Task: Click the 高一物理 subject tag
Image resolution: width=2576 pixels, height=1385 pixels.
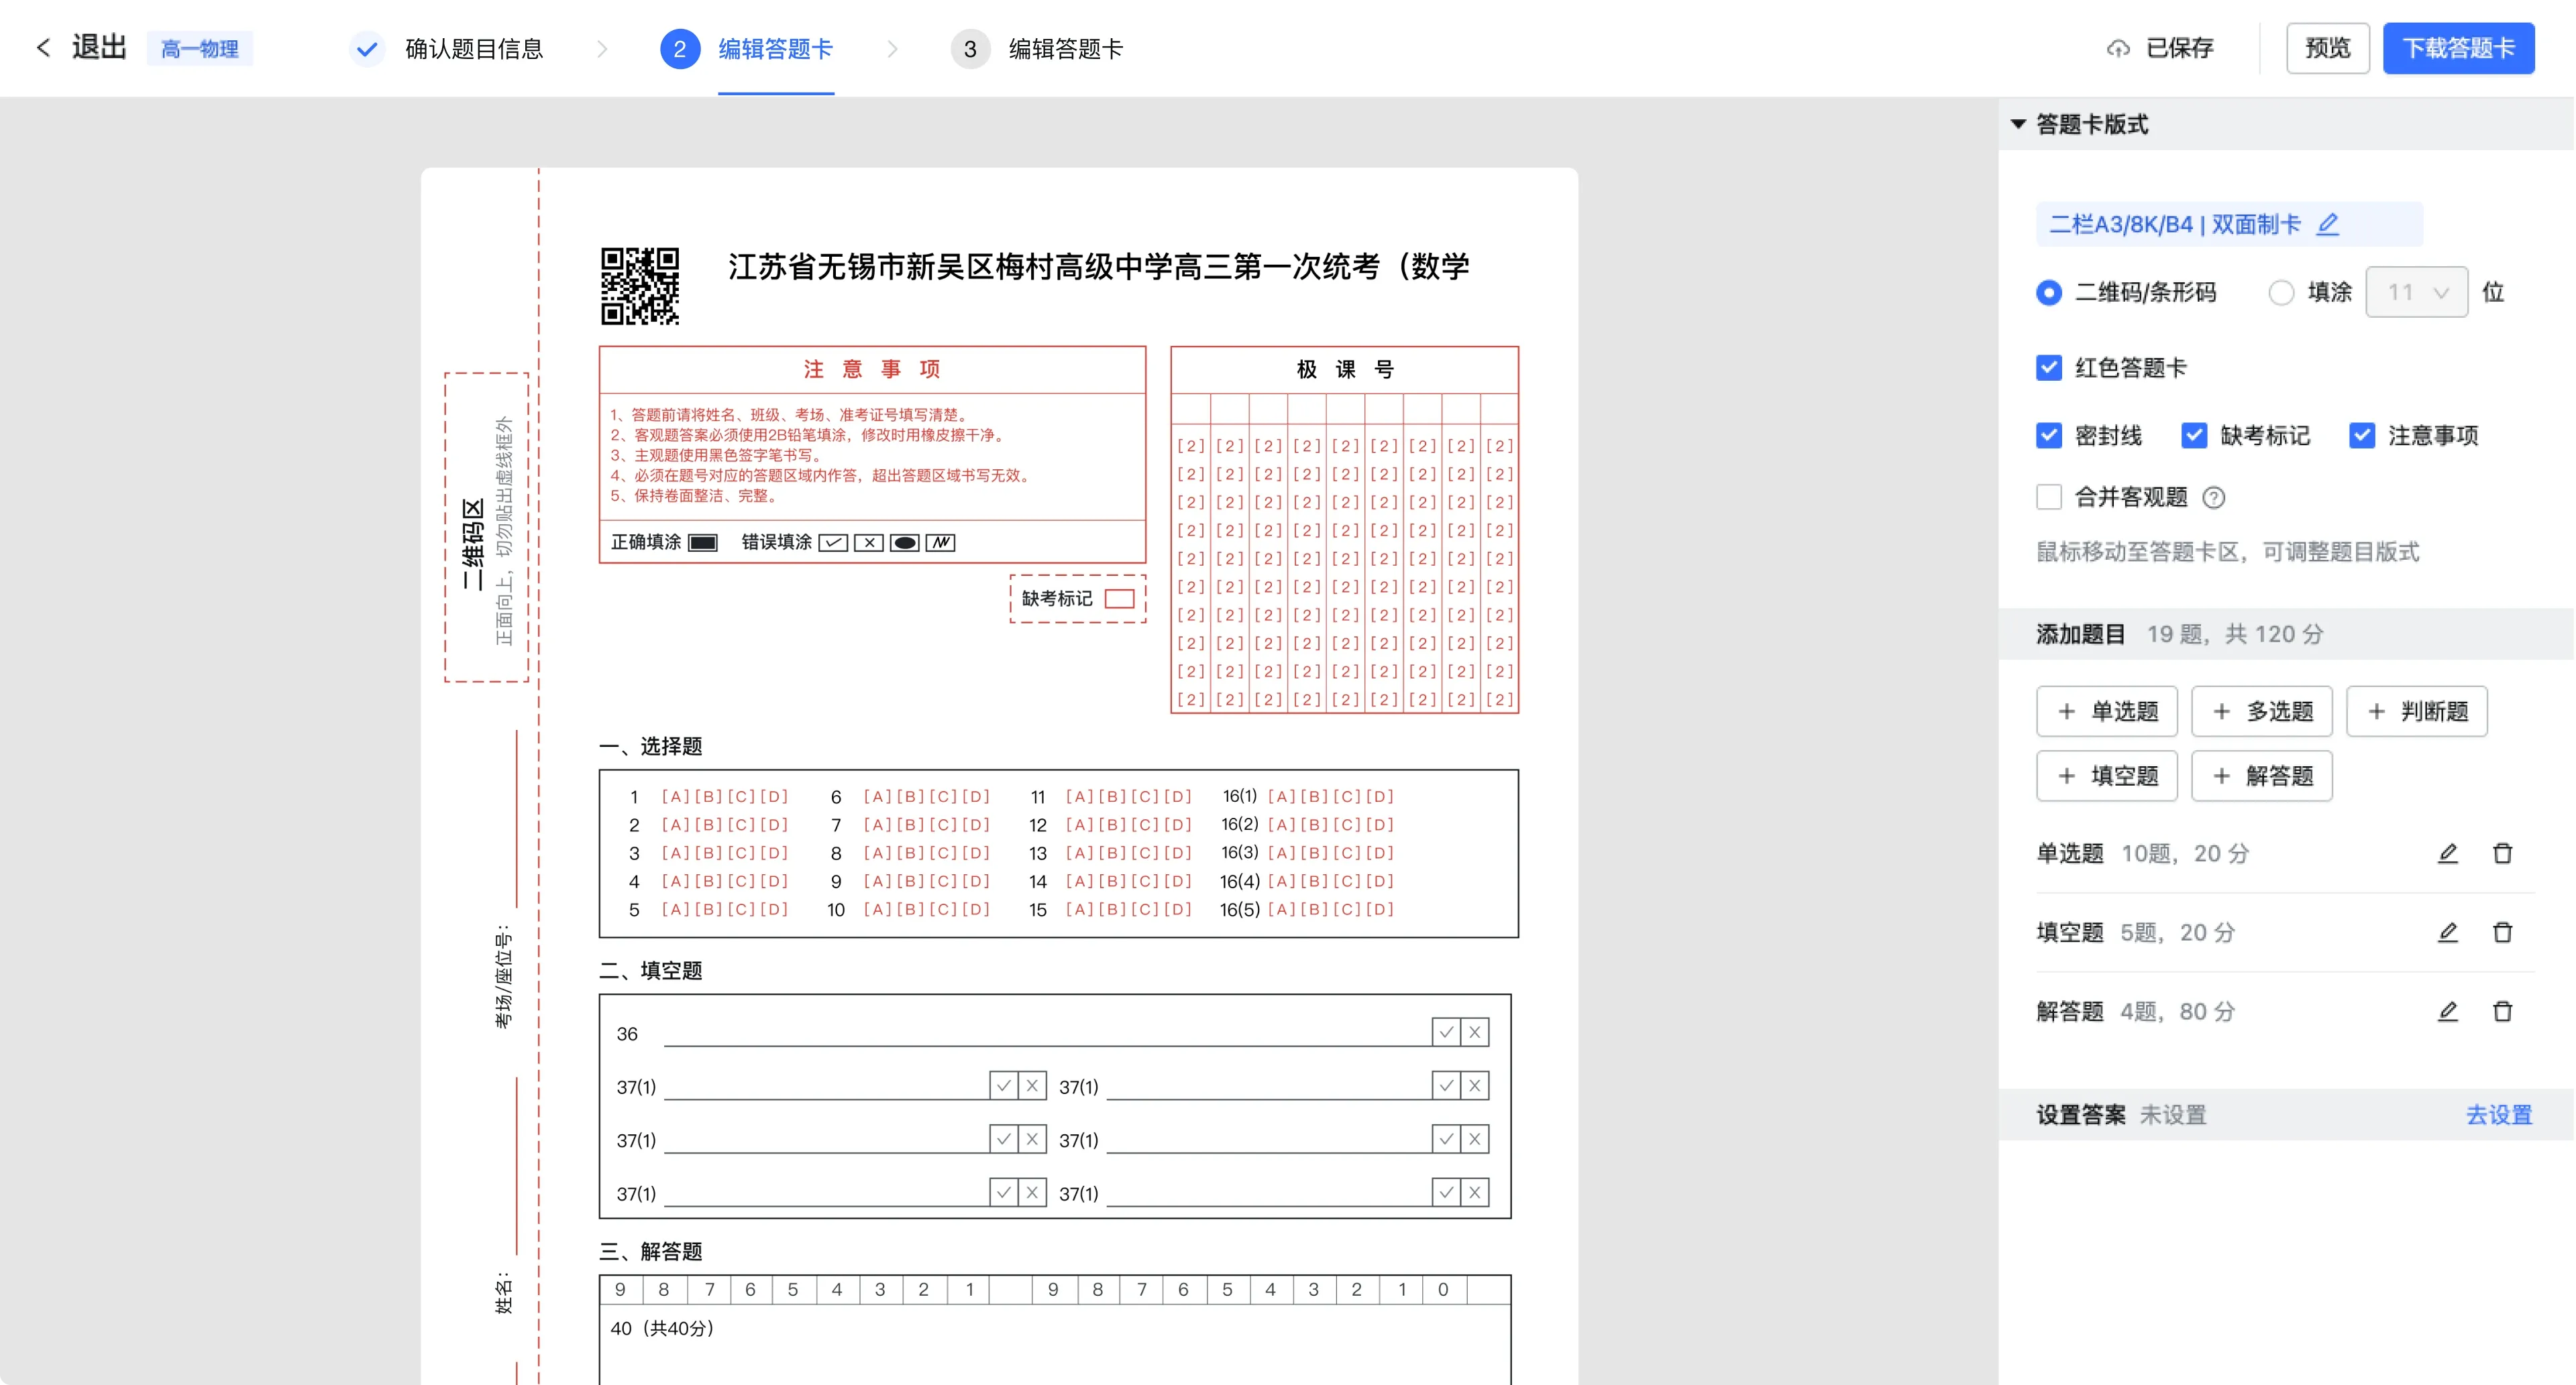Action: pyautogui.click(x=200, y=48)
